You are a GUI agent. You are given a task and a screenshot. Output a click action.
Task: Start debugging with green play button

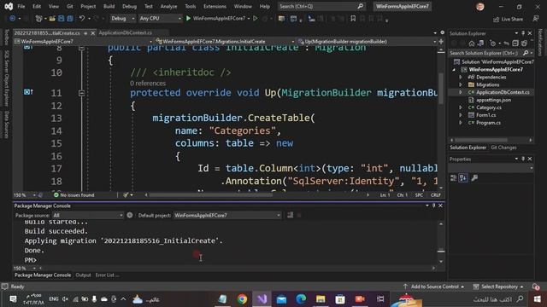pyautogui.click(x=188, y=18)
